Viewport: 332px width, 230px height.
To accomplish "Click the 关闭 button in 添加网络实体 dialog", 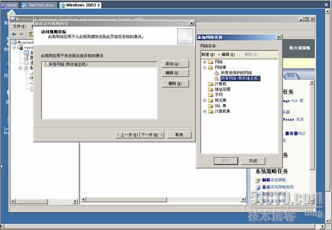I will click(x=253, y=161).
